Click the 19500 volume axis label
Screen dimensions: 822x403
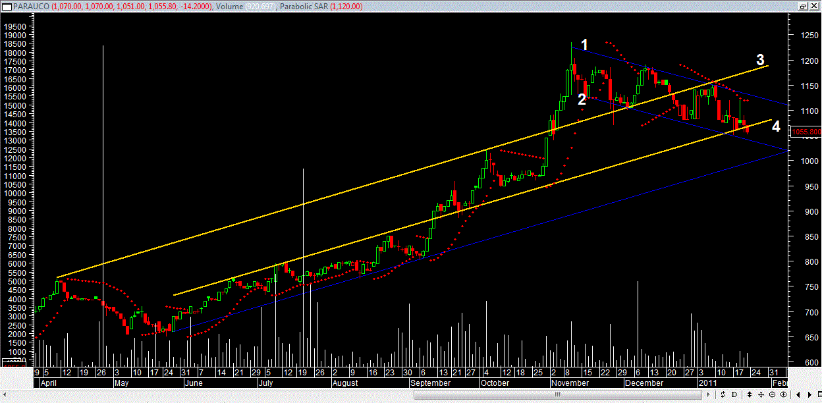click(15, 26)
